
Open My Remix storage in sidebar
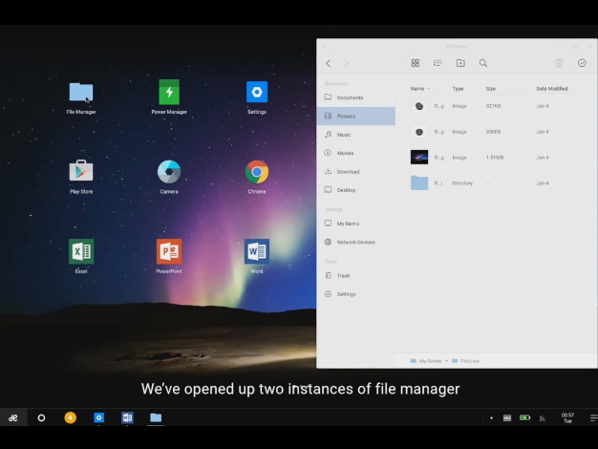tap(355, 224)
